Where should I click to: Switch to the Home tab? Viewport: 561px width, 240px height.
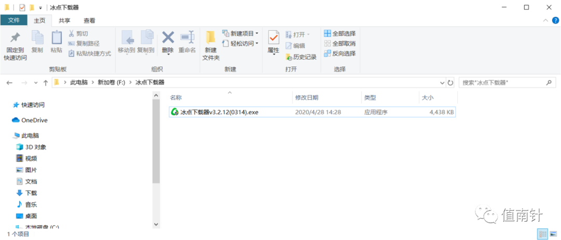(39, 21)
